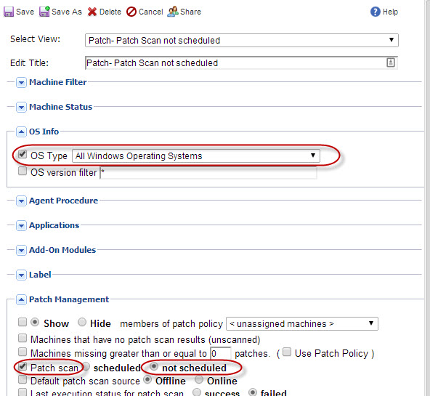Select the Hide radio button
The height and width of the screenshot is (396, 430).
pyautogui.click(x=82, y=322)
